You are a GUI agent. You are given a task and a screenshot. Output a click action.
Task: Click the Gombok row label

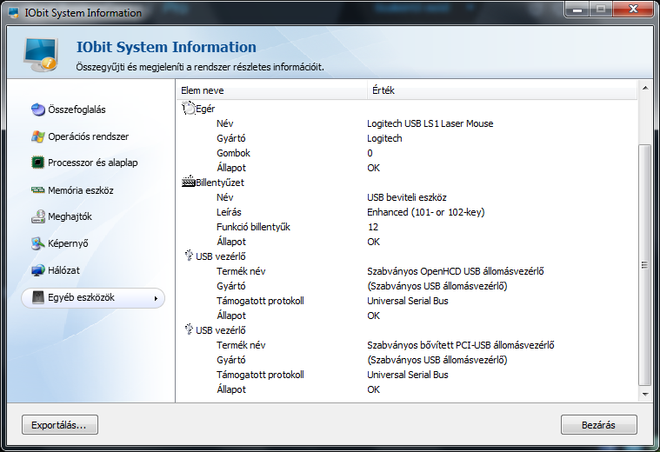pyautogui.click(x=233, y=153)
